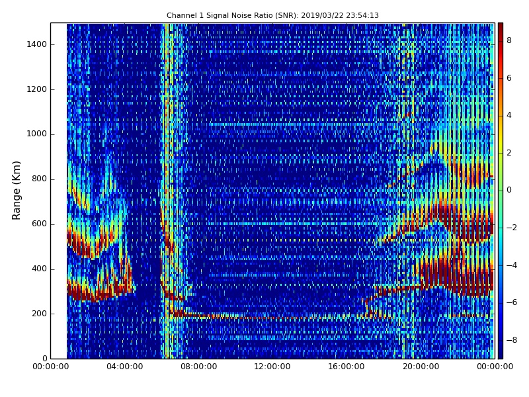The width and height of the screenshot is (529, 397).
Task: Click the colorbar label −4
Action: point(512,265)
